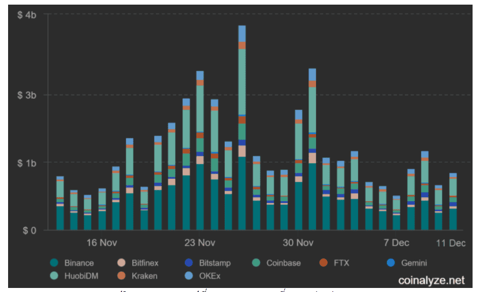Click the $ 1b y-axis label

tap(27, 162)
